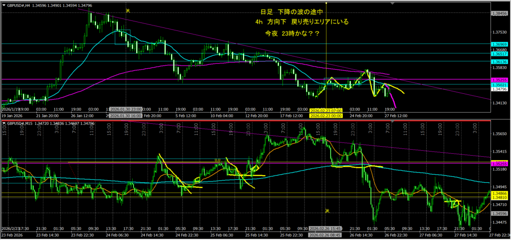Select the yellow 1.34866 price label in M15
The image size is (511, 240).
[x=500, y=193]
